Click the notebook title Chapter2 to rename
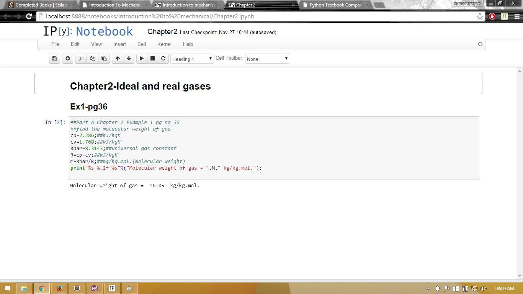The height and width of the screenshot is (294, 523). pyautogui.click(x=162, y=32)
